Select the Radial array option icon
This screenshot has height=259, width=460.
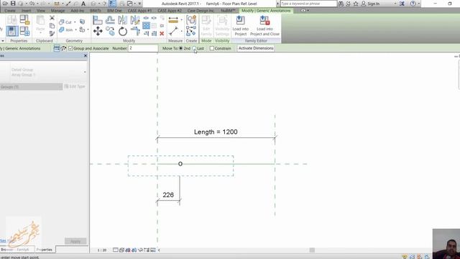tap(63, 48)
